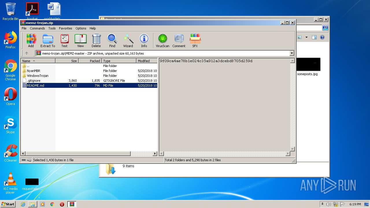Click the Start button
This screenshot has width=370, height=208.
click(8, 204)
